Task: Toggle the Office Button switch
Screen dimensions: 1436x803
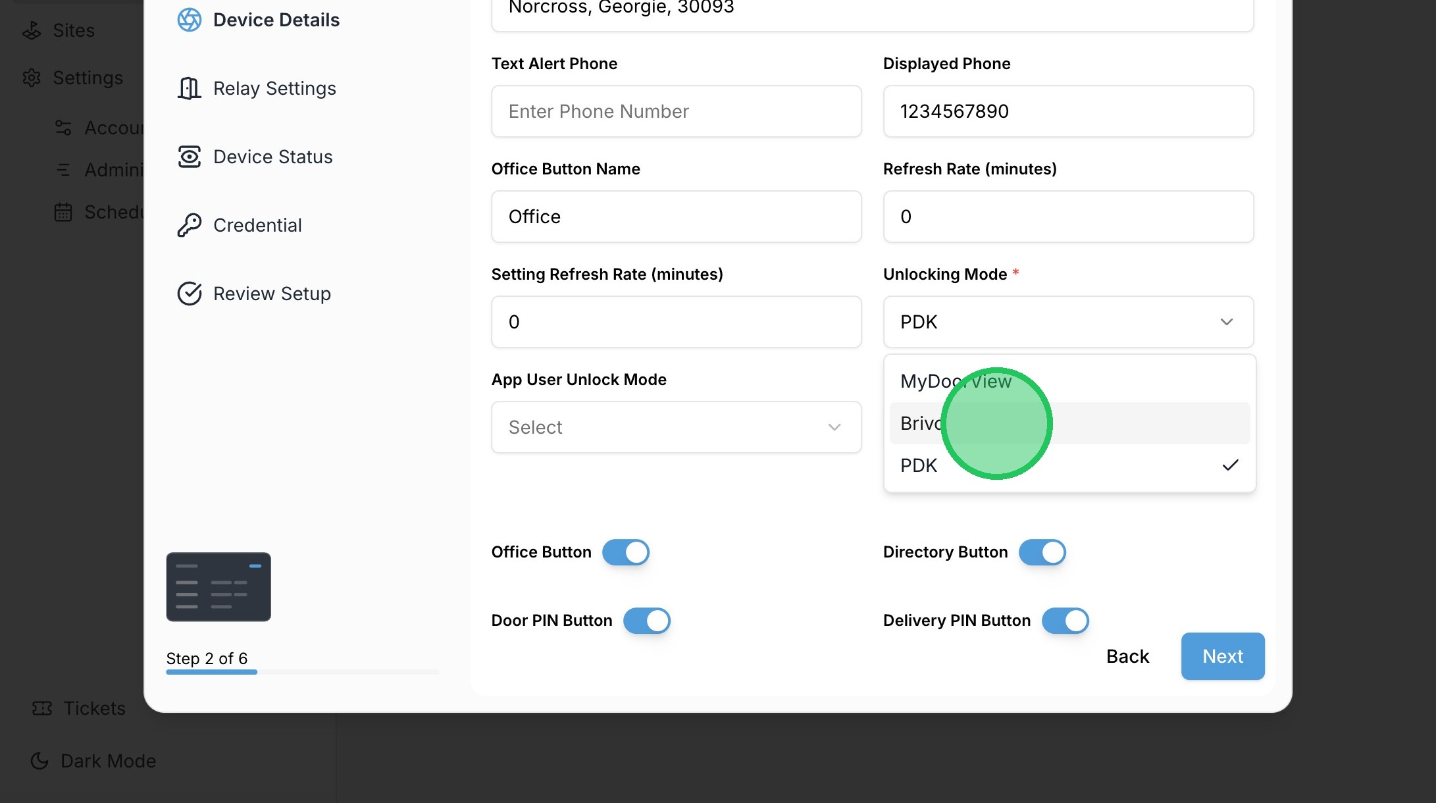Action: pos(626,552)
